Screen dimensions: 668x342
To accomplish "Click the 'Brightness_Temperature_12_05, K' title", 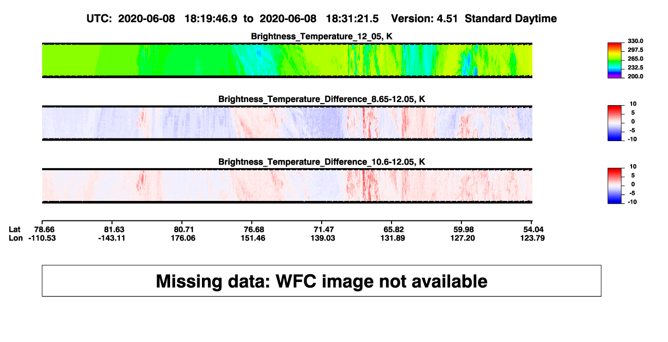I will [x=322, y=36].
